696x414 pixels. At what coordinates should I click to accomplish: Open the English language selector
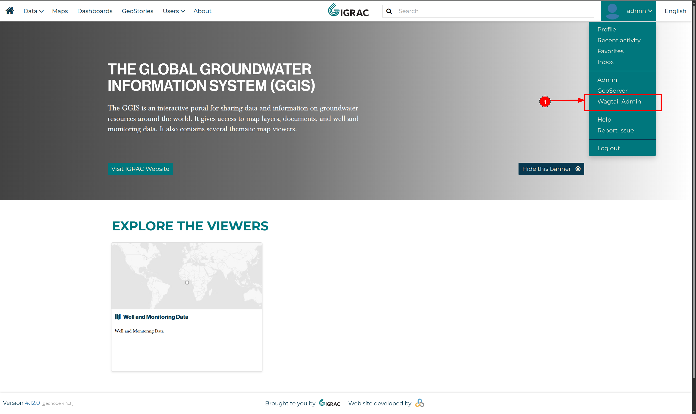[x=675, y=11]
